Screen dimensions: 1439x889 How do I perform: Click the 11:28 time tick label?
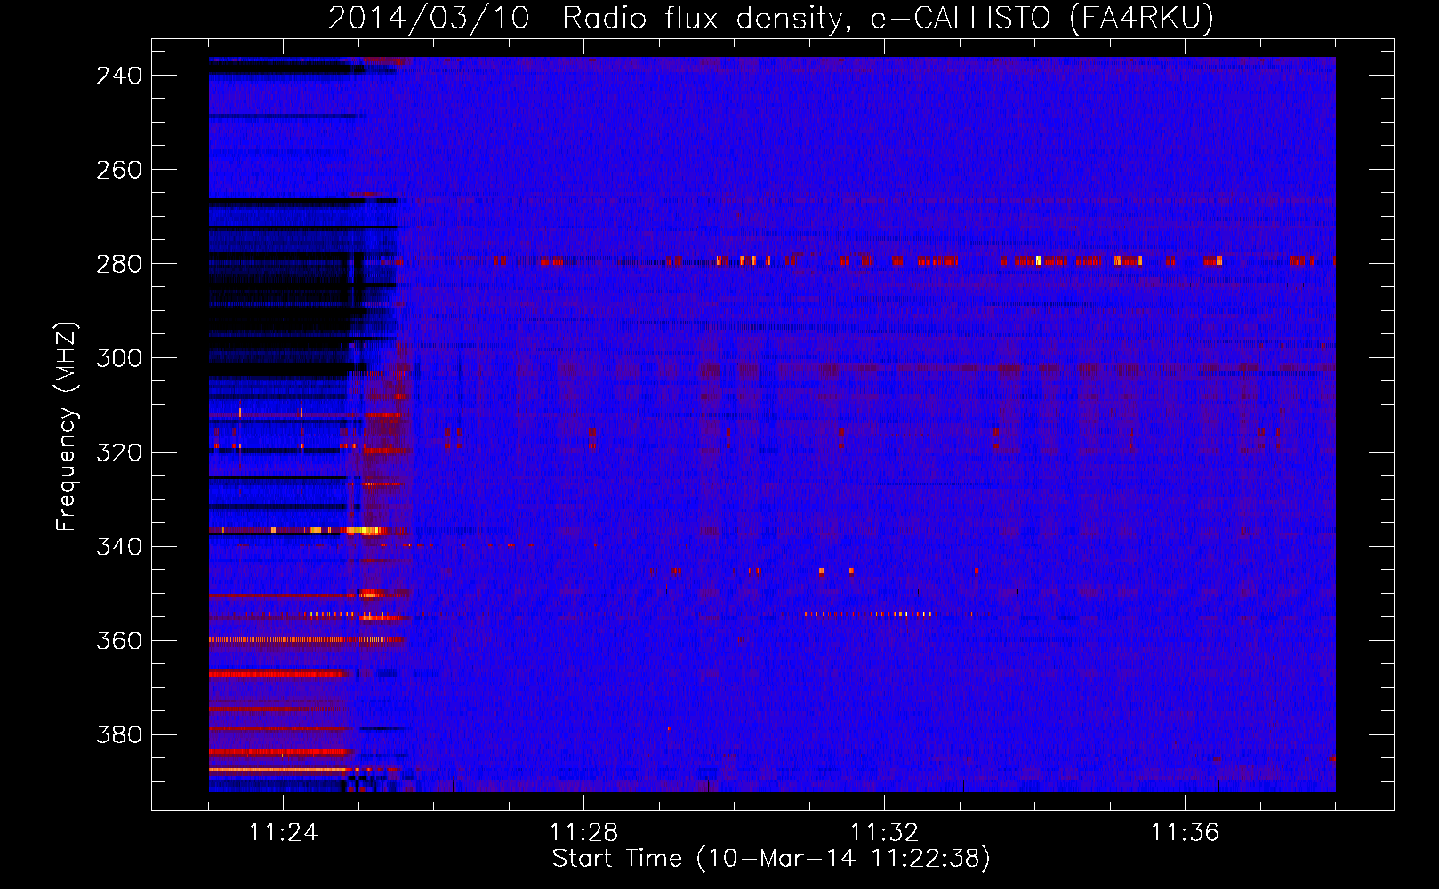coord(583,833)
